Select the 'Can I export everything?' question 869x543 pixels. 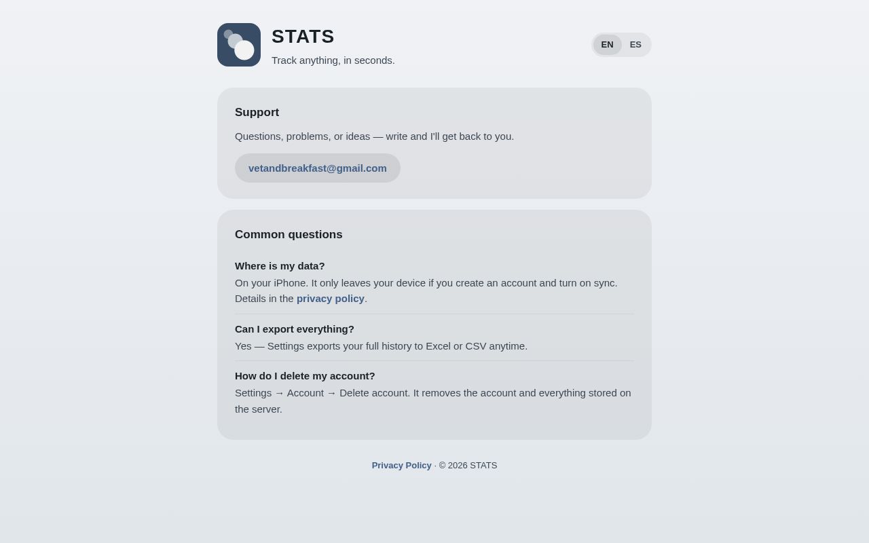coord(295,329)
